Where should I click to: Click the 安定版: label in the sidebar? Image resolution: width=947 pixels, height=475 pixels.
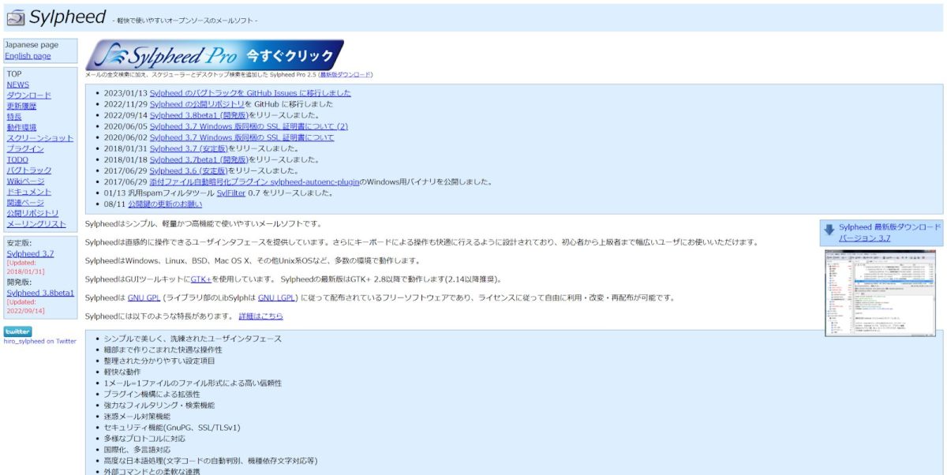tap(19, 242)
